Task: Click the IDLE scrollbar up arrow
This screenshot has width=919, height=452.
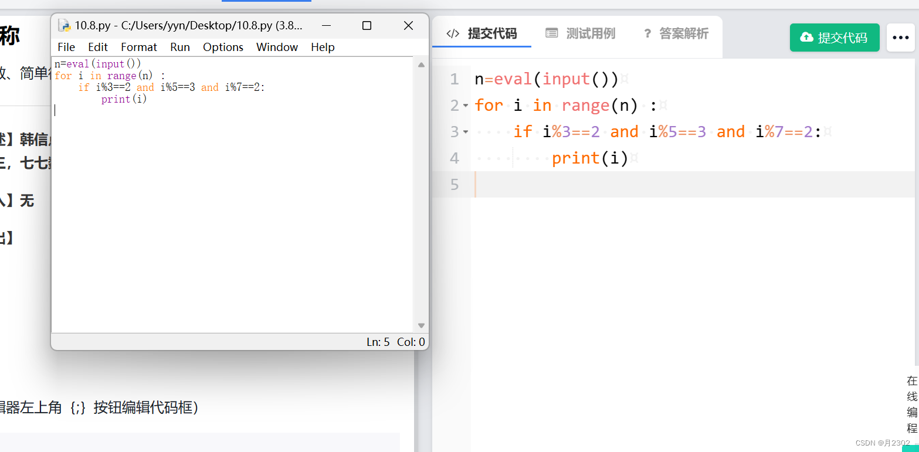Action: [420, 64]
